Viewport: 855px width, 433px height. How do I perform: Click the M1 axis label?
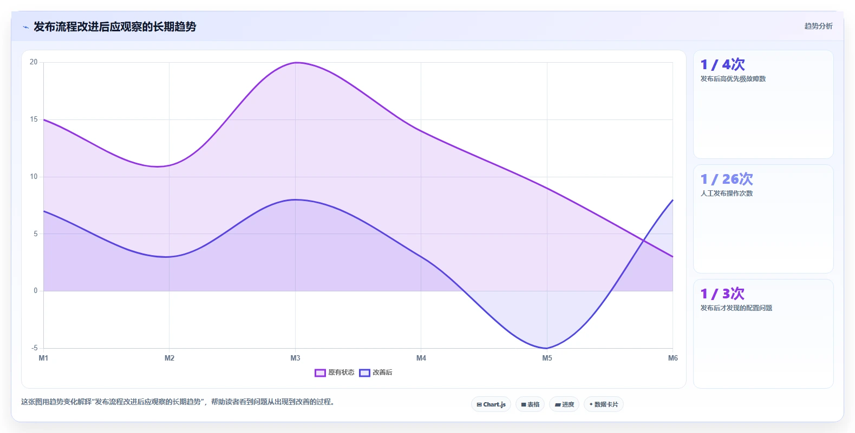[x=43, y=358]
